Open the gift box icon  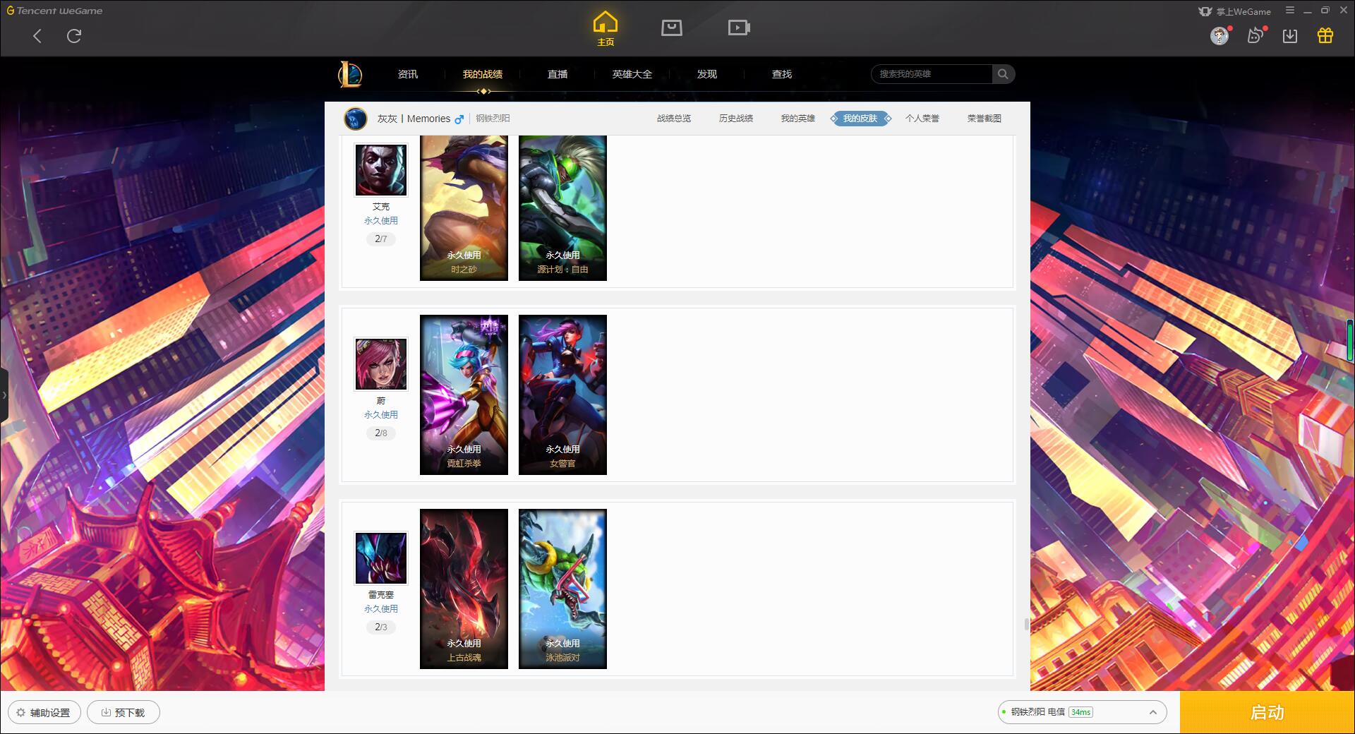coord(1325,35)
